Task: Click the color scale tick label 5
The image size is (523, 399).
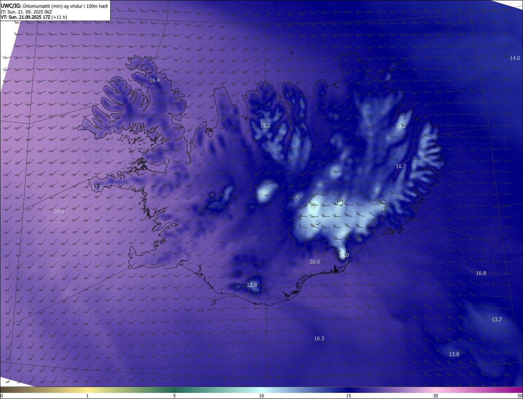Action: click(174, 396)
